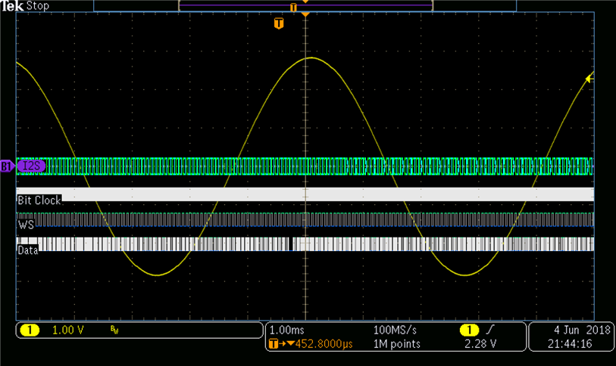Click the Tek logo in the corner
616x366 pixels.
pos(12,6)
